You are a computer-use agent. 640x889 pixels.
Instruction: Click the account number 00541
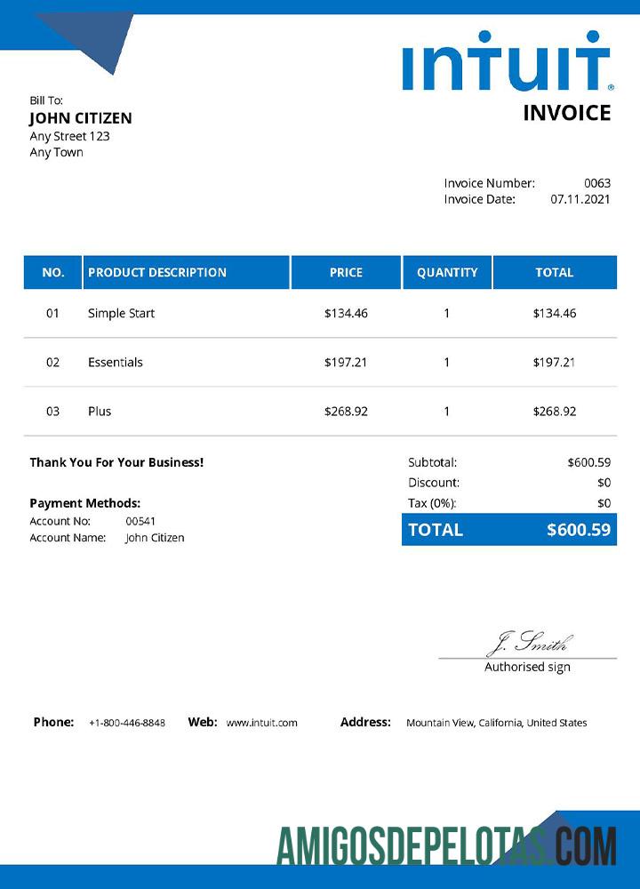(x=140, y=521)
